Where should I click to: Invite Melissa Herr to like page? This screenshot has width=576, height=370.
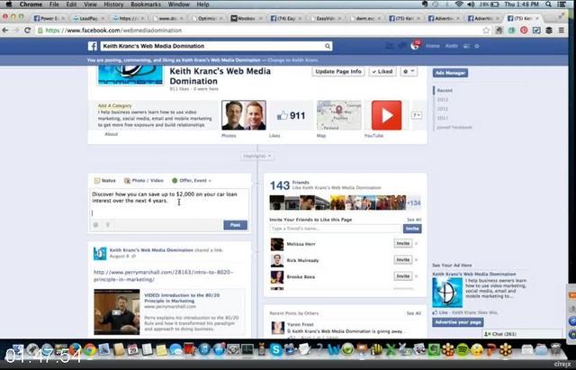(403, 243)
